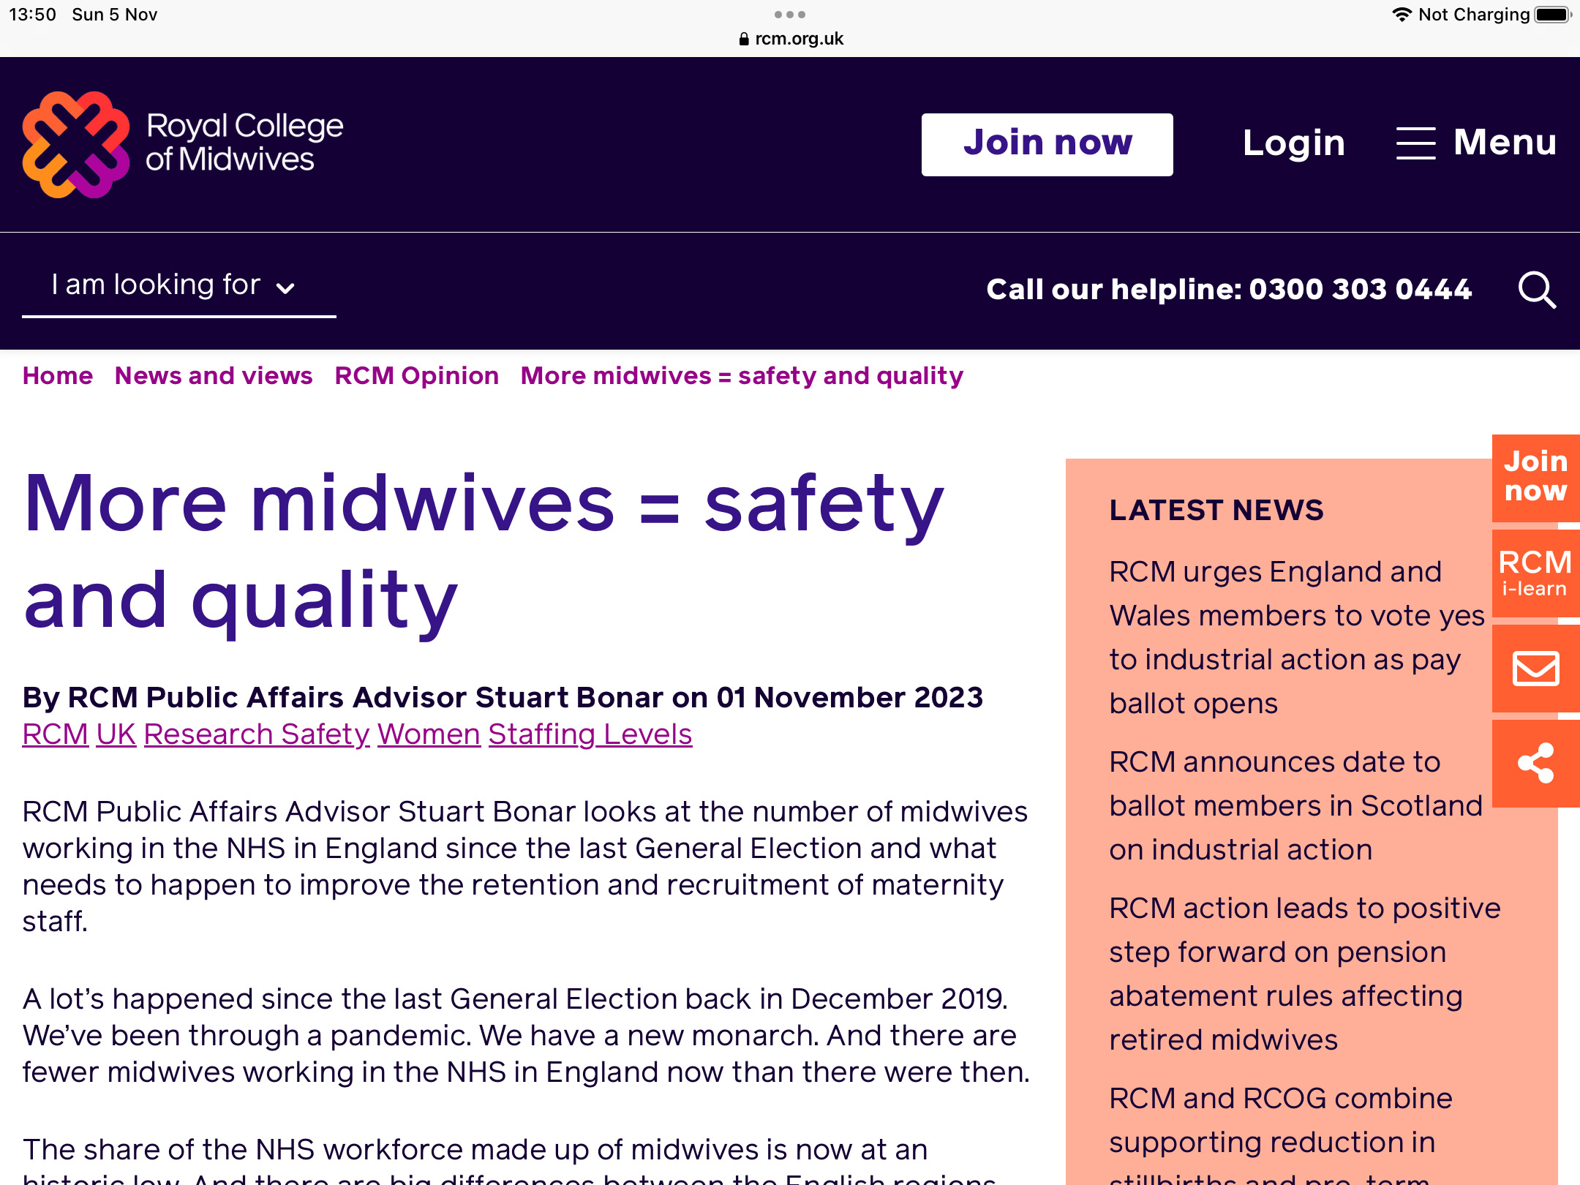Open the Research Safety tag link
The image size is (1580, 1185).
tap(257, 734)
